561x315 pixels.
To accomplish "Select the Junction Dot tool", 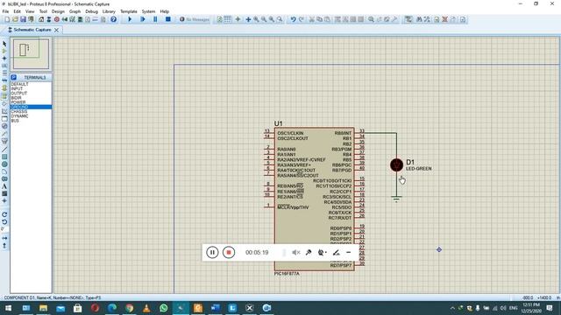I will pos(4,59).
